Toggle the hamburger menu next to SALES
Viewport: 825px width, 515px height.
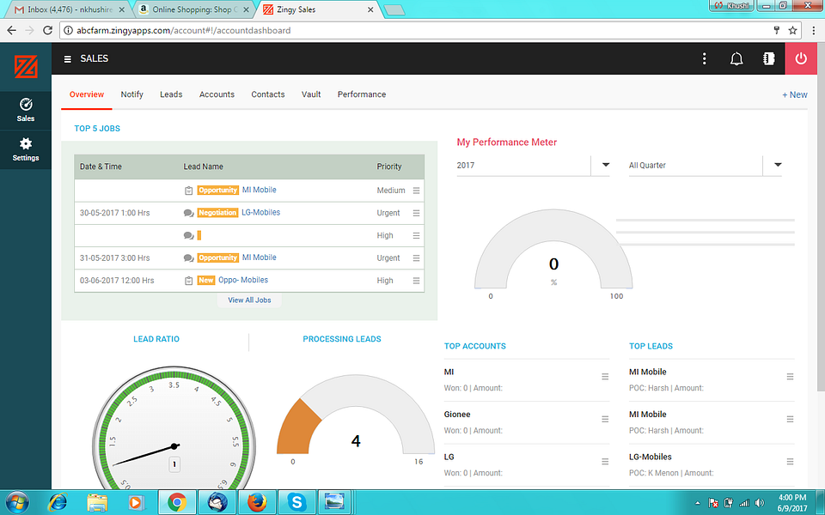pyautogui.click(x=67, y=59)
